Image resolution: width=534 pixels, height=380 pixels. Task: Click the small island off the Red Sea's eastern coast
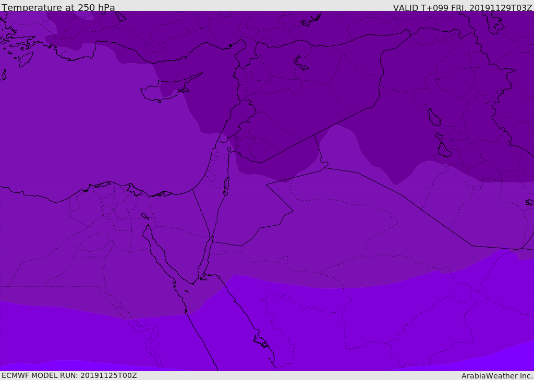point(262,341)
